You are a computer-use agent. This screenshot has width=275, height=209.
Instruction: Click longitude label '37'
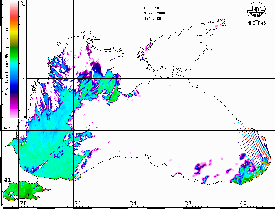(x=188, y=203)
